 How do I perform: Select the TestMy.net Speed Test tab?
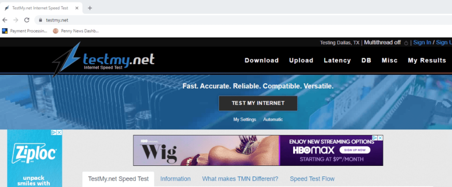(118, 179)
